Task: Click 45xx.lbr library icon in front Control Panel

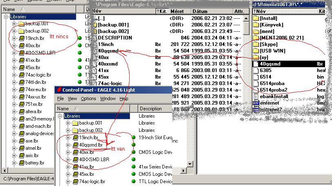Action: tap(75, 174)
